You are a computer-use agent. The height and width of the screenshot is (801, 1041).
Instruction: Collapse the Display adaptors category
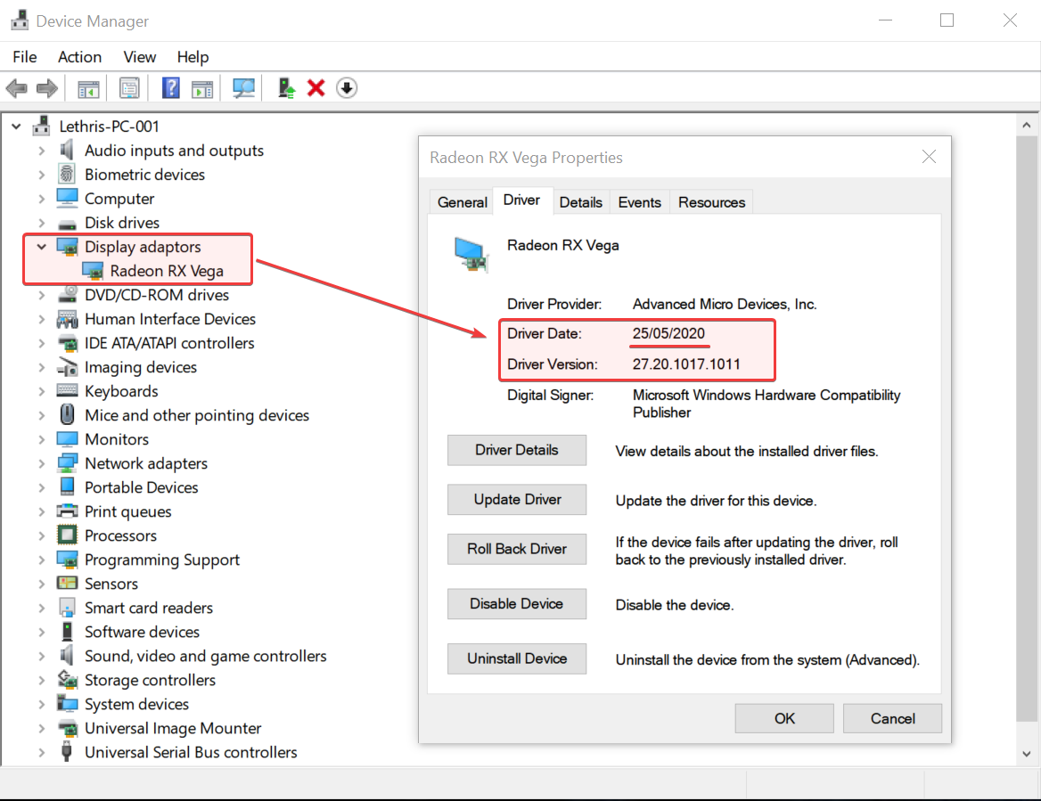coord(41,247)
